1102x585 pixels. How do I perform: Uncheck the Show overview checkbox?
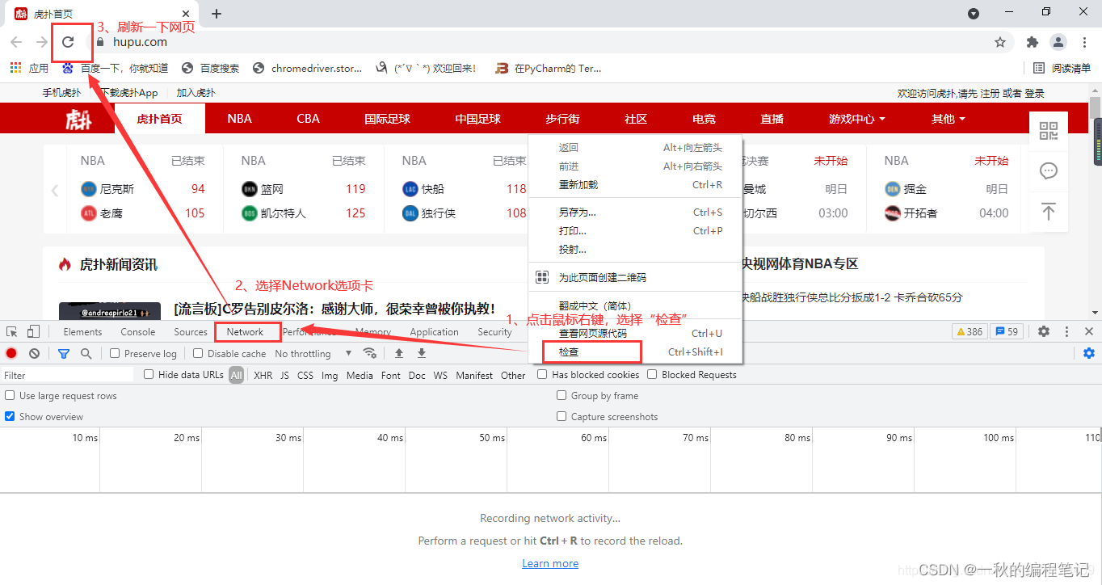pyautogui.click(x=10, y=416)
